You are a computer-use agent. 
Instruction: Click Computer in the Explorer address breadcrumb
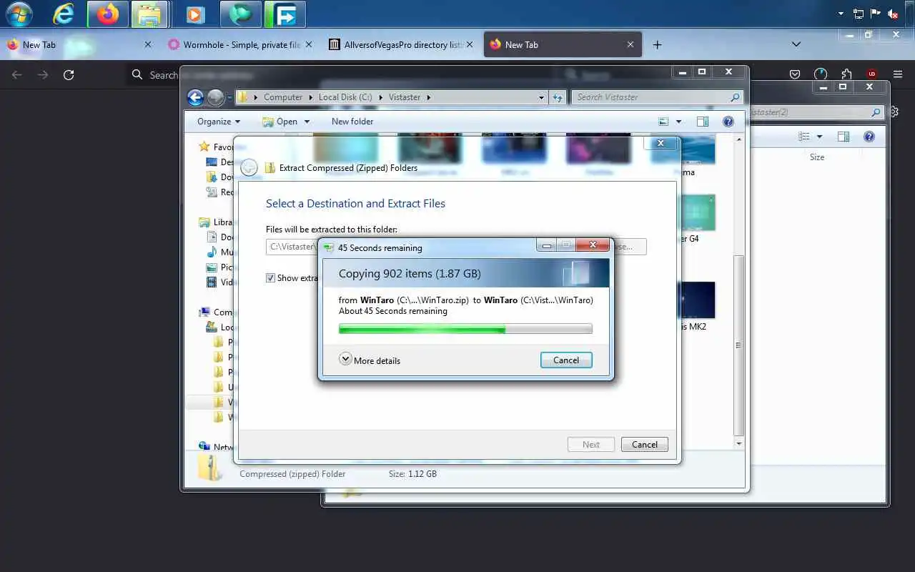tap(282, 97)
